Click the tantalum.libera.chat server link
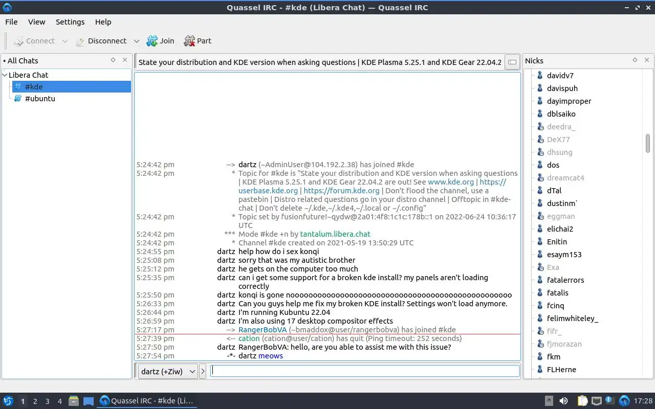This screenshot has width=655, height=409. pyautogui.click(x=335, y=234)
